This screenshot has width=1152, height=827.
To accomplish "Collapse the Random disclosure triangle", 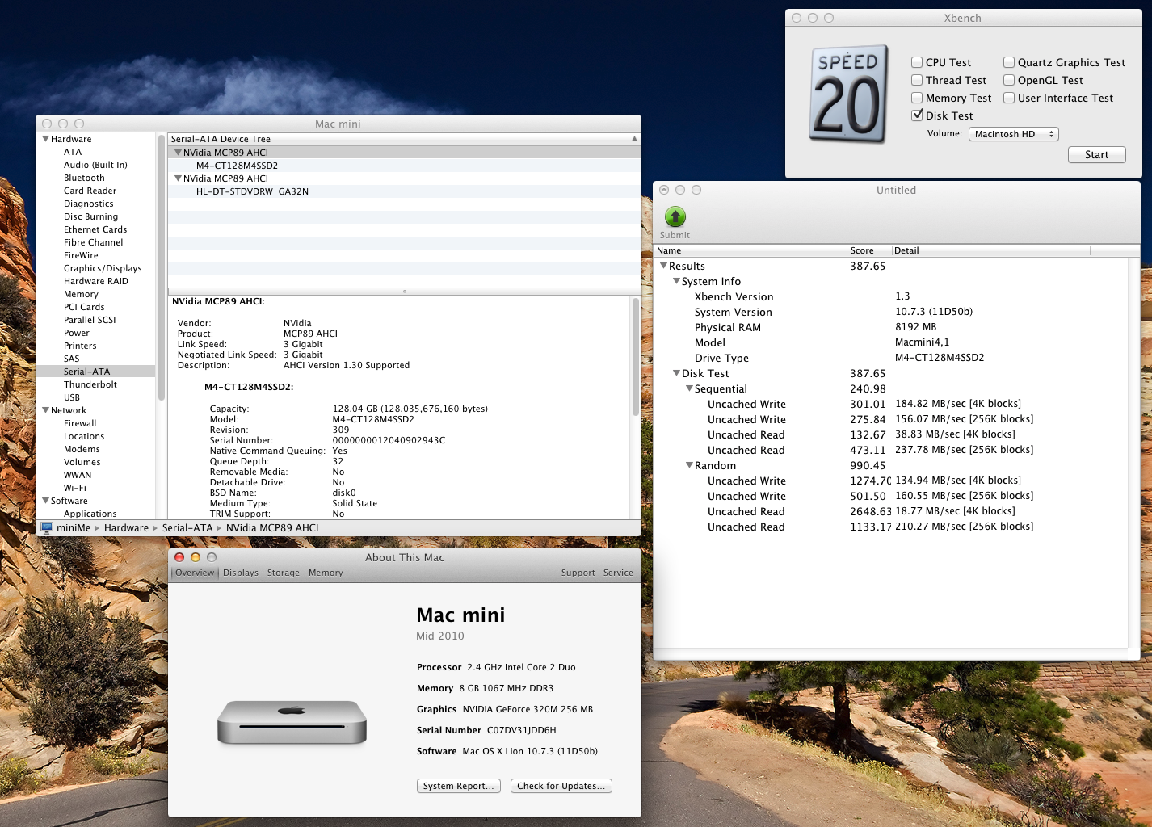I will click(x=689, y=465).
